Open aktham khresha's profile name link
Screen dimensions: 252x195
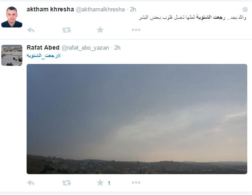tap(50, 9)
